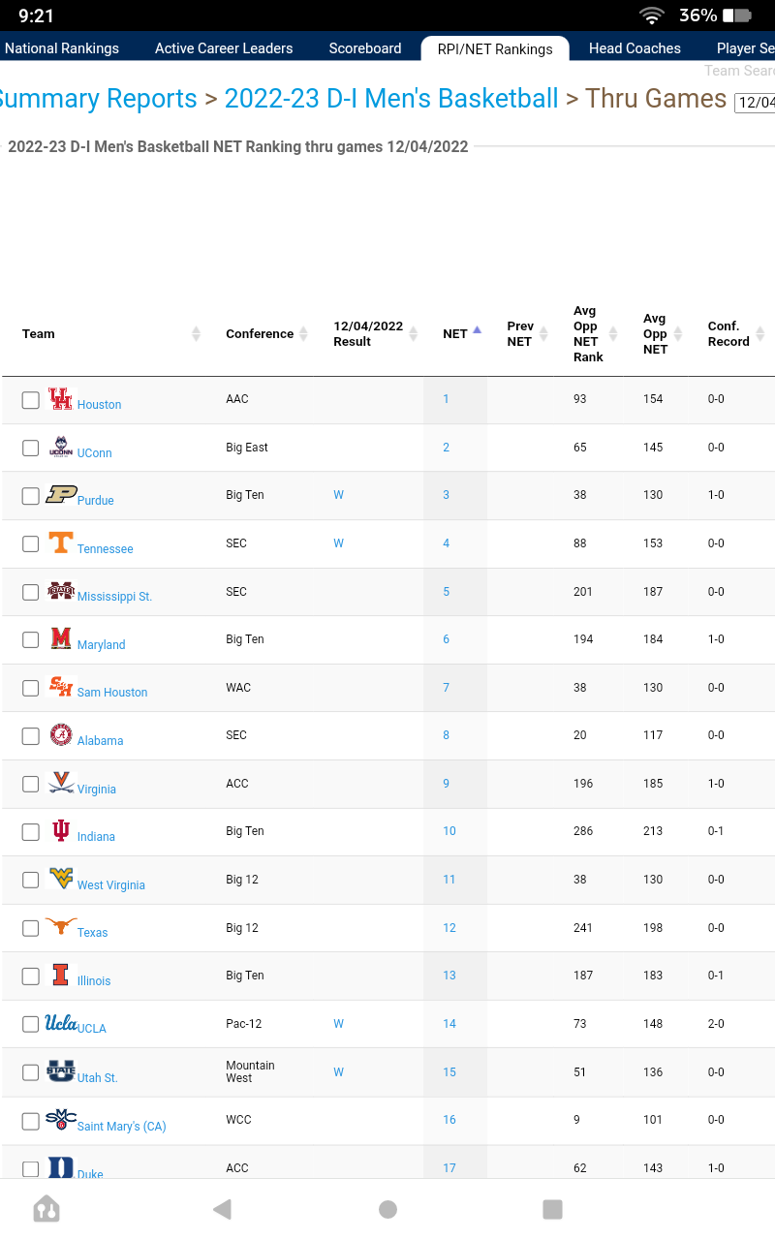Image resolution: width=775 pixels, height=1240 pixels.
Task: Switch to the Head Coaches tab
Action: (635, 48)
